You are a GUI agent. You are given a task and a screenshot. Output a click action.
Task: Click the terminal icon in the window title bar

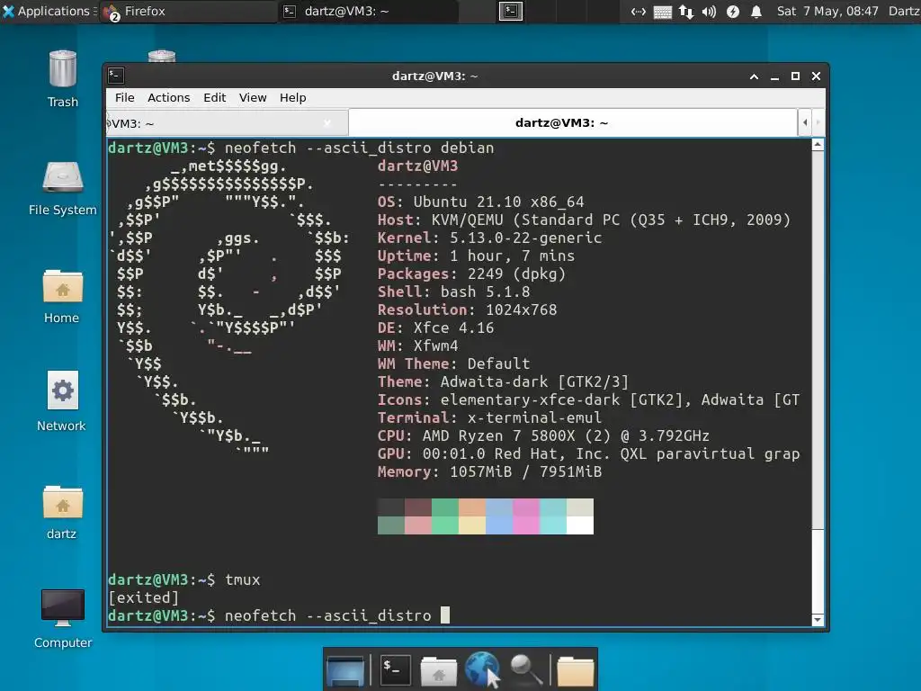point(116,76)
